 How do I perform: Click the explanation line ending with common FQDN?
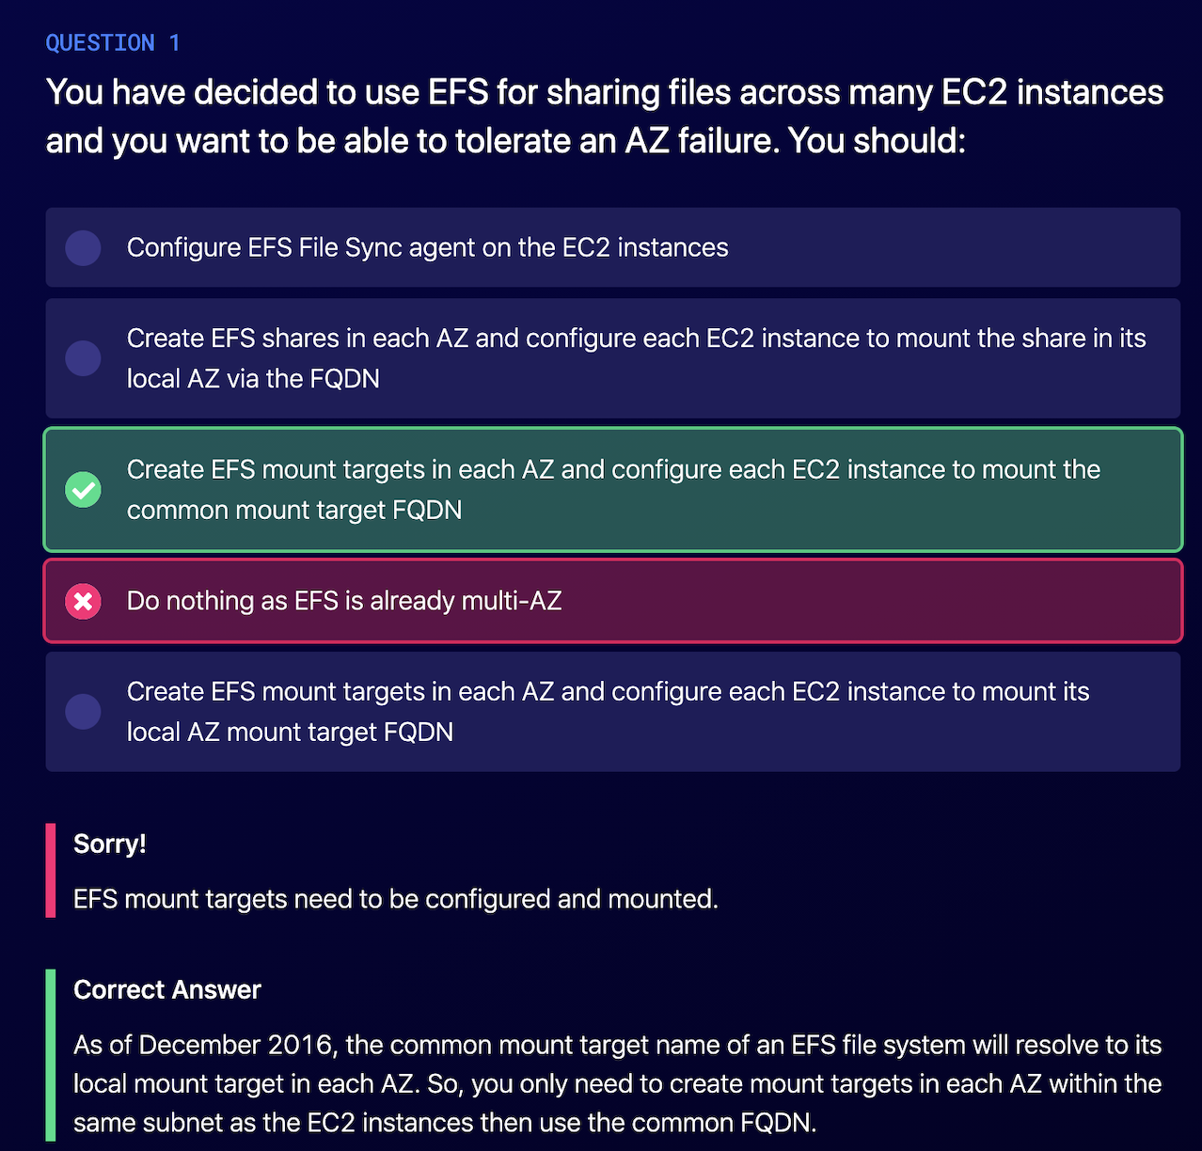click(444, 1123)
